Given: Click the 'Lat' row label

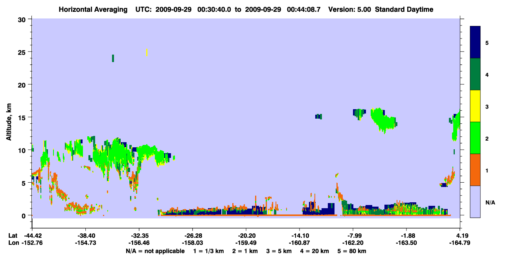Looking at the screenshot, I should (13, 236).
